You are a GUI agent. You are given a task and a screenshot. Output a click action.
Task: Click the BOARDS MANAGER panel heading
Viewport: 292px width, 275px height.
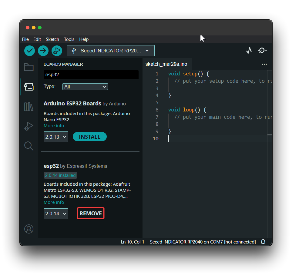[x=63, y=64]
